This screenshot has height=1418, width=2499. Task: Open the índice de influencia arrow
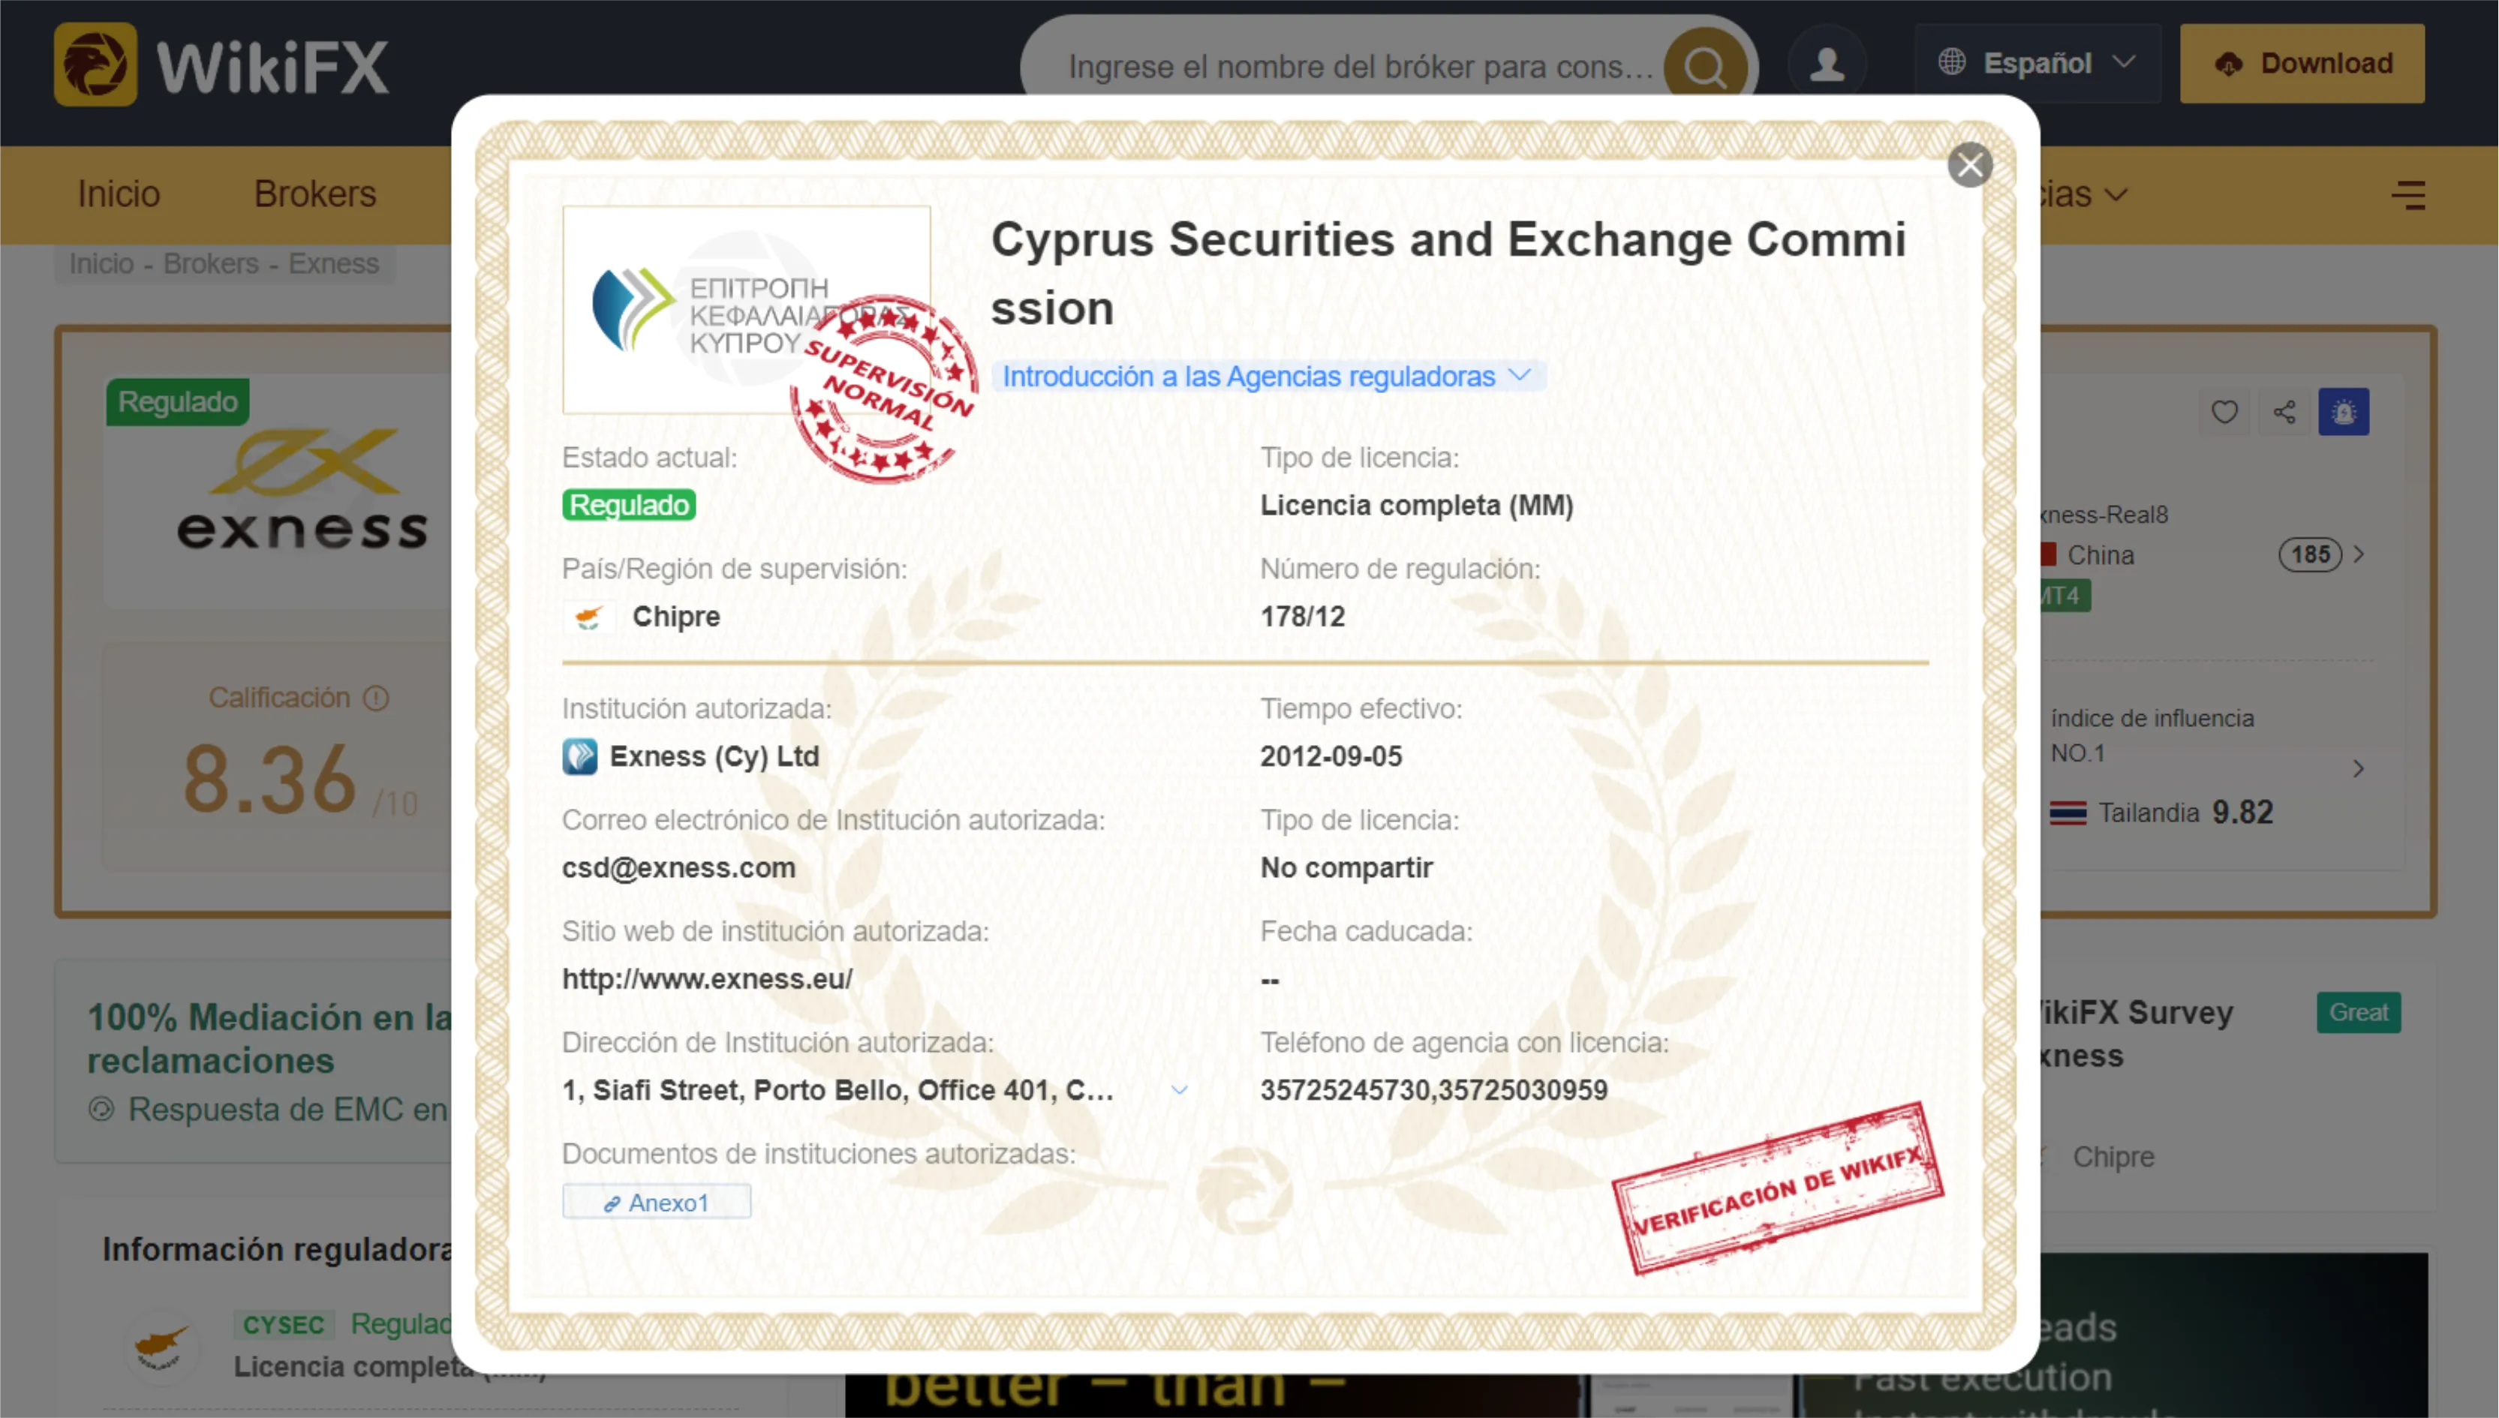pyautogui.click(x=2358, y=769)
